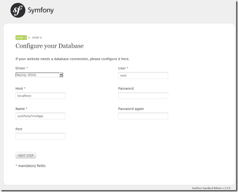
Task: Click inside the Name field with symfonyFirstApp
Action: pos(40,116)
